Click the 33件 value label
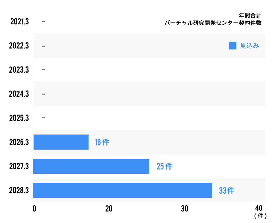This screenshot has height=223, width=275. pyautogui.click(x=227, y=190)
